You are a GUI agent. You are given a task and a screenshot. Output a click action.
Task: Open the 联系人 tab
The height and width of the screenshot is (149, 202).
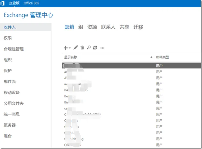[108, 27]
